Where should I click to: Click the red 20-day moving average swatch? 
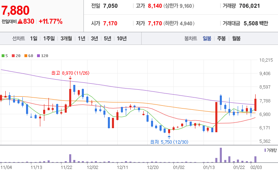(13, 56)
